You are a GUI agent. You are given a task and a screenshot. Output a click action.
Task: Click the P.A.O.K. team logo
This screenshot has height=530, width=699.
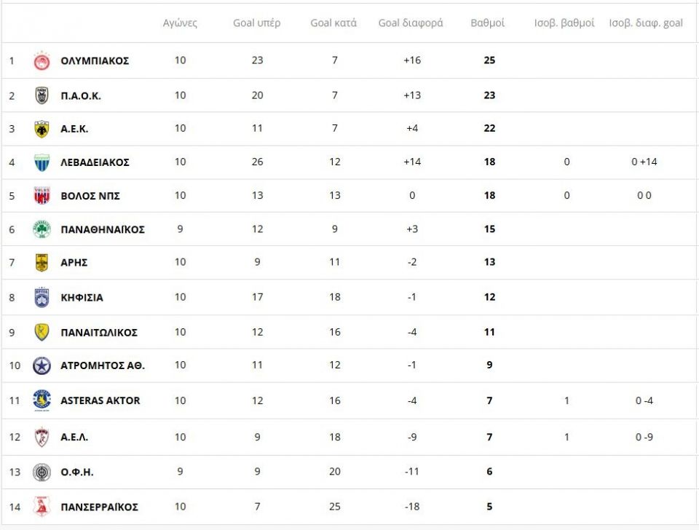tap(42, 95)
